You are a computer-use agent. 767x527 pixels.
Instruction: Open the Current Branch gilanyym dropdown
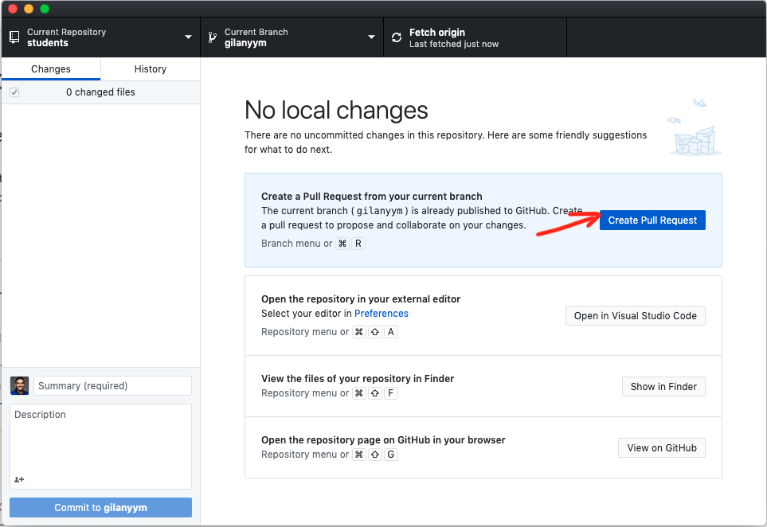pyautogui.click(x=292, y=37)
